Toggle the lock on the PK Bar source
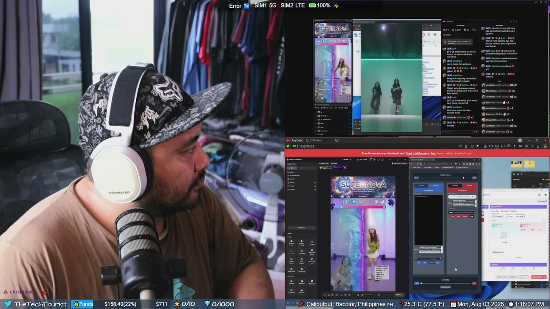Screen dimensions: 550x309 coord(315,182)
